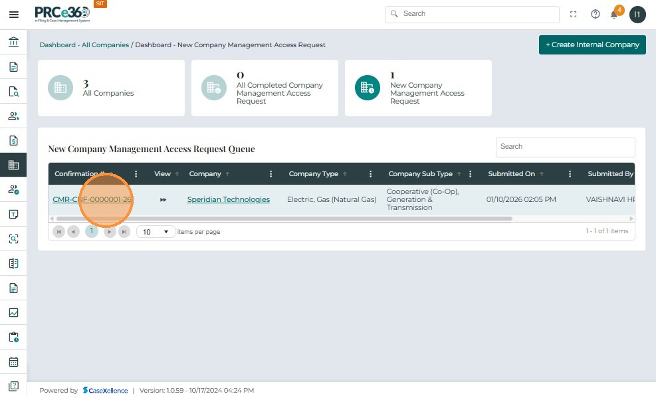Open user profile avatar menu

click(x=637, y=15)
